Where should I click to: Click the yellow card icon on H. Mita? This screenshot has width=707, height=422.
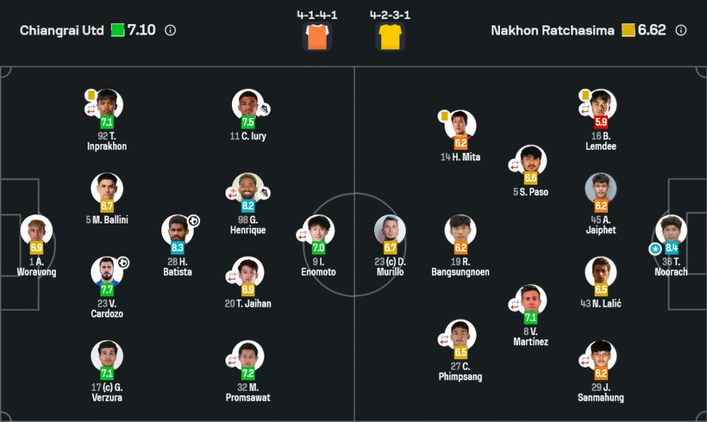pos(444,115)
